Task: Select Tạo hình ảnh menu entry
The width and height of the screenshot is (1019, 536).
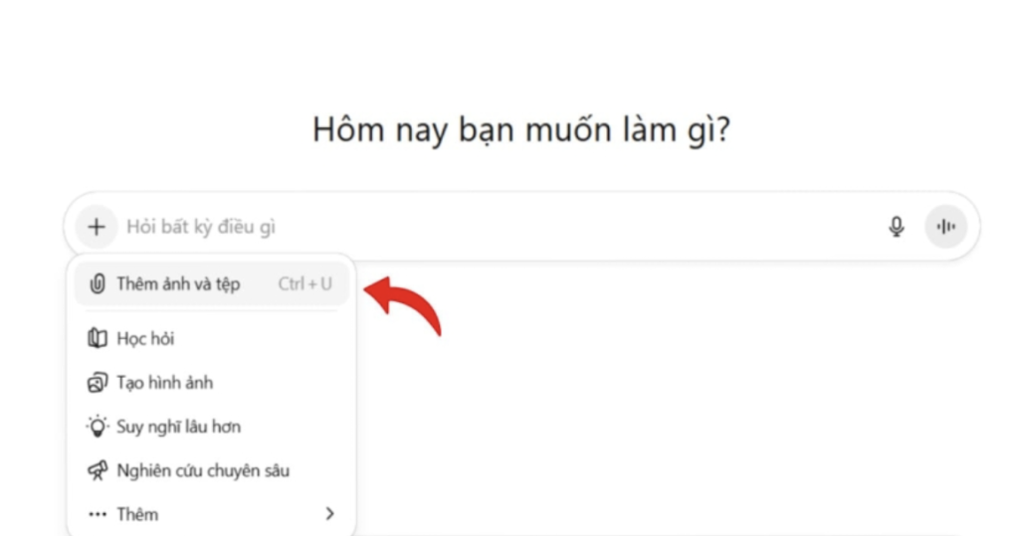Action: point(165,383)
